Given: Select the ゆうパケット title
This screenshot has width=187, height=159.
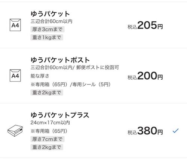Looking at the screenshot, I should 50,14.
